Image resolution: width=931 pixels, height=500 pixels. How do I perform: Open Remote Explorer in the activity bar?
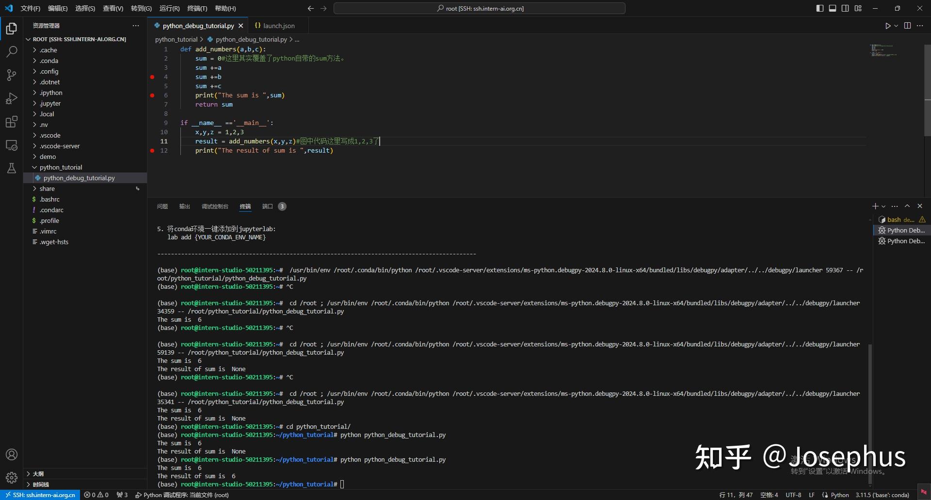11,145
